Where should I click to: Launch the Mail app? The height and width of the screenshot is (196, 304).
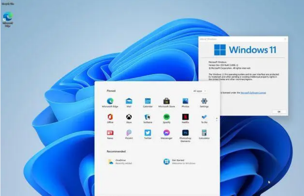coord(129,101)
